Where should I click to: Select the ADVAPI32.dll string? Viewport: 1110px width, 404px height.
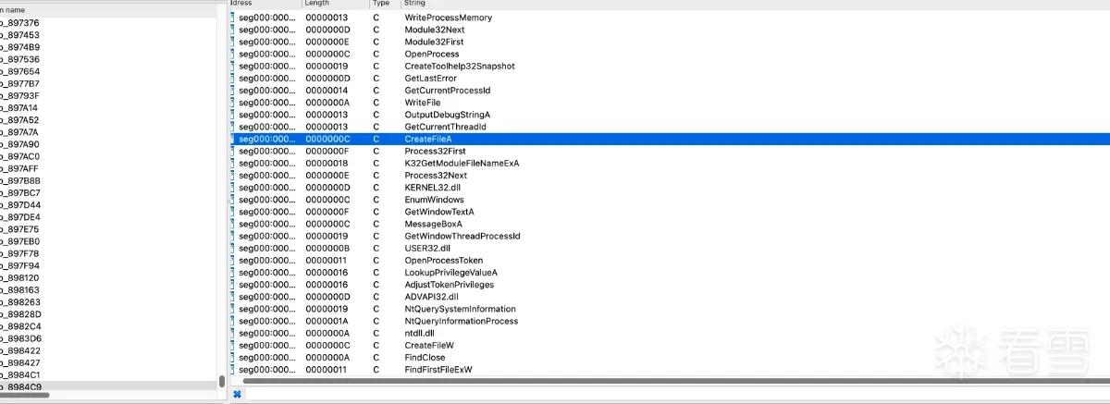(670, 297)
